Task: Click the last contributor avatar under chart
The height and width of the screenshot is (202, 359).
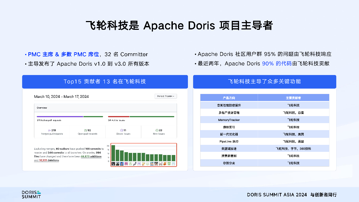Action: pyautogui.click(x=173, y=164)
